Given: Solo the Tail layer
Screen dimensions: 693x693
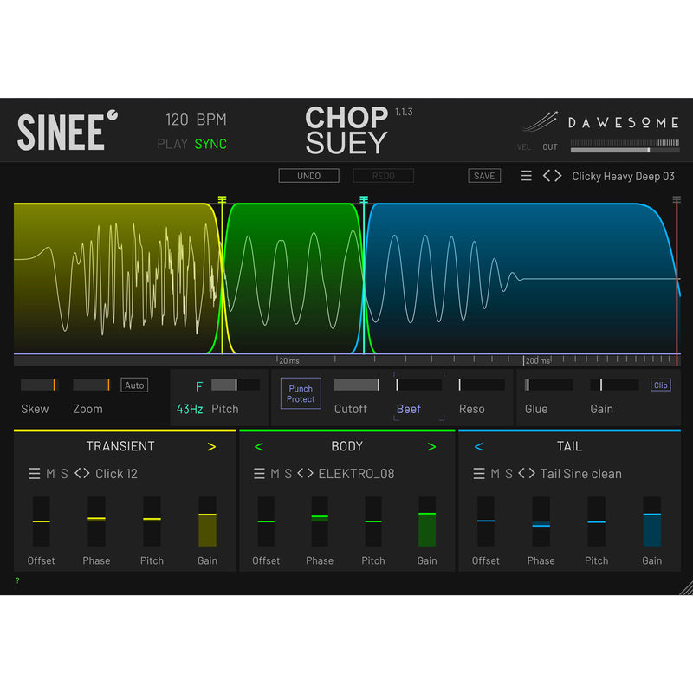Looking at the screenshot, I should (508, 474).
